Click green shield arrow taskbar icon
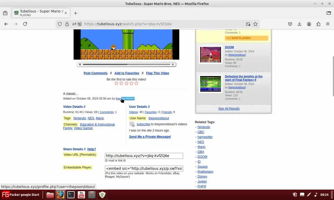The height and width of the screenshot is (200, 334). point(102,195)
